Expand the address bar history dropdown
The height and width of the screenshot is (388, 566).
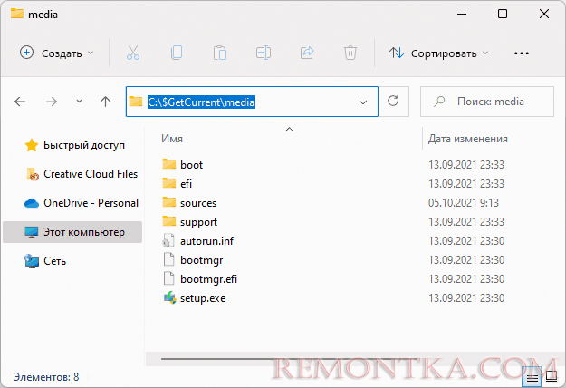[363, 102]
